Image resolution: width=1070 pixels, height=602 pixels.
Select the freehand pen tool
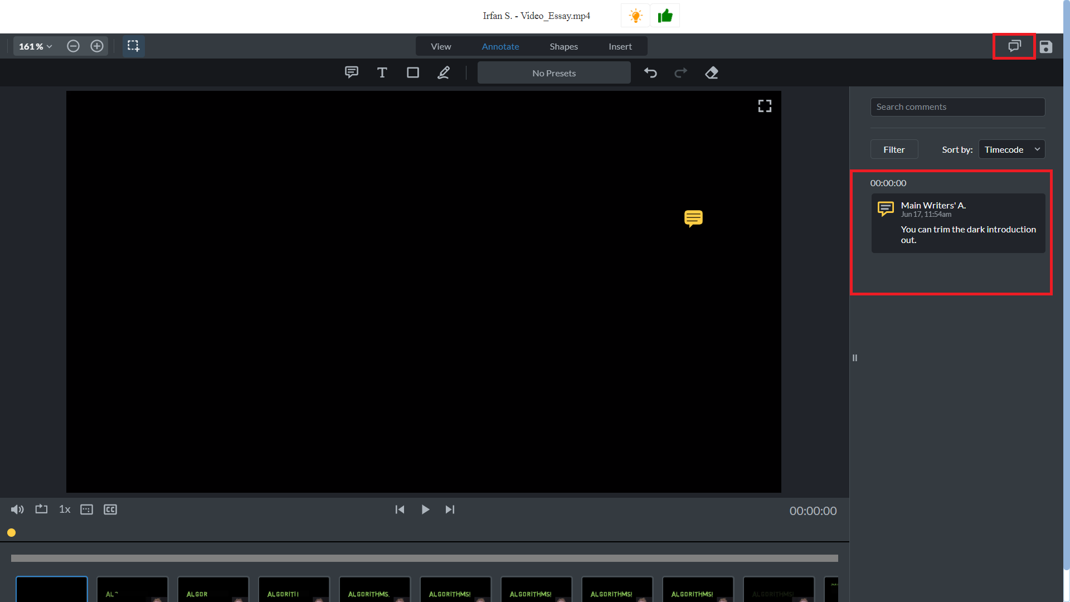tap(444, 72)
